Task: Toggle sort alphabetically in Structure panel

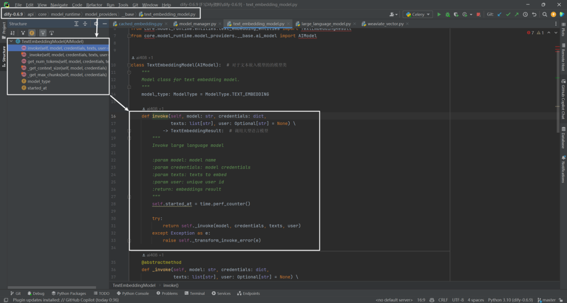Action: [x=13, y=33]
